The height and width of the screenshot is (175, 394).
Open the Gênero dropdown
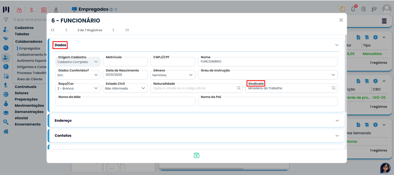click(x=173, y=75)
